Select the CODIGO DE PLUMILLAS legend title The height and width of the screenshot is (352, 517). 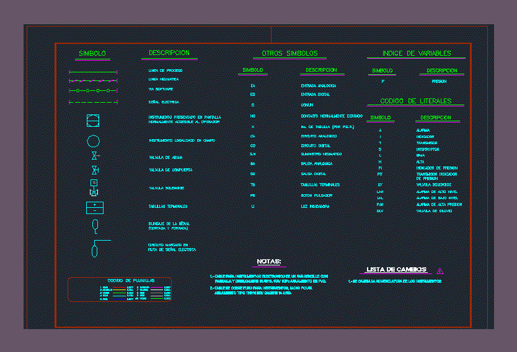tap(131, 280)
